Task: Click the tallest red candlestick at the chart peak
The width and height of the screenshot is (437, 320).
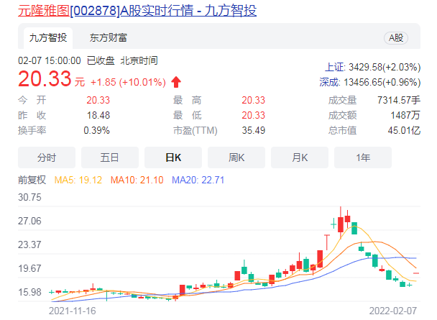Action: [x=341, y=223]
